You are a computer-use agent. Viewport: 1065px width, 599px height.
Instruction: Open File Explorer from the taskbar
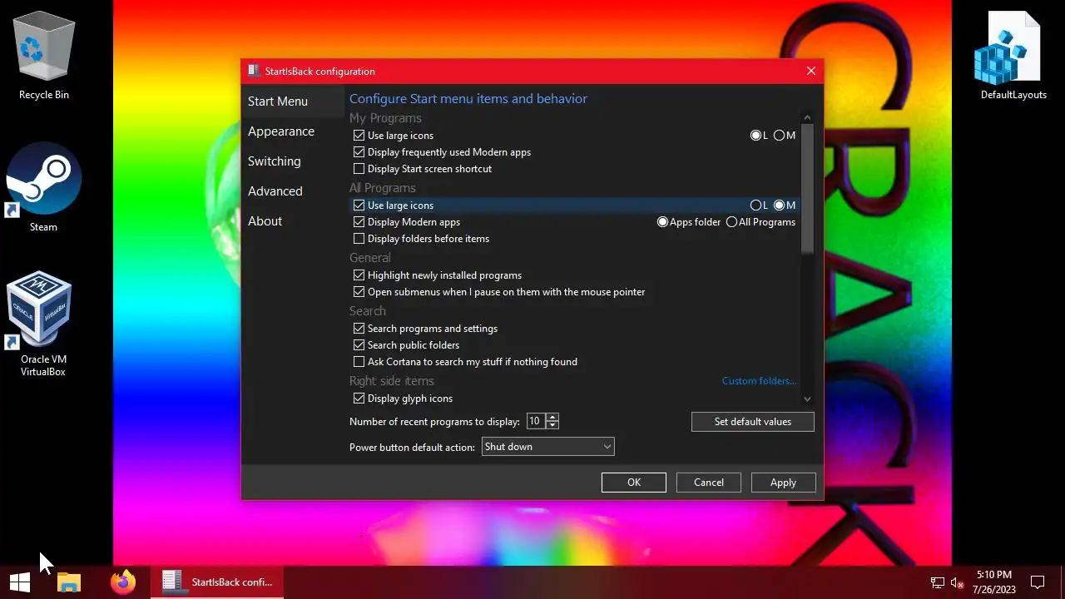click(68, 582)
